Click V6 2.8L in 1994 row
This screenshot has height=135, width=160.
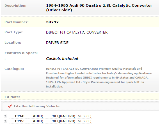click(x=84, y=116)
